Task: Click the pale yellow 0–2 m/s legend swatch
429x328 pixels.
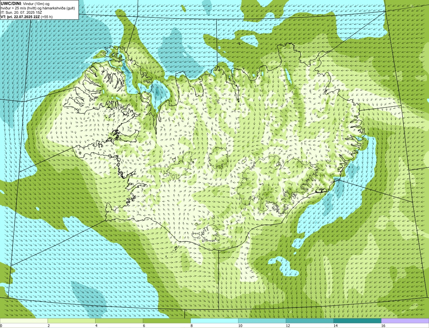Action: [24, 321]
